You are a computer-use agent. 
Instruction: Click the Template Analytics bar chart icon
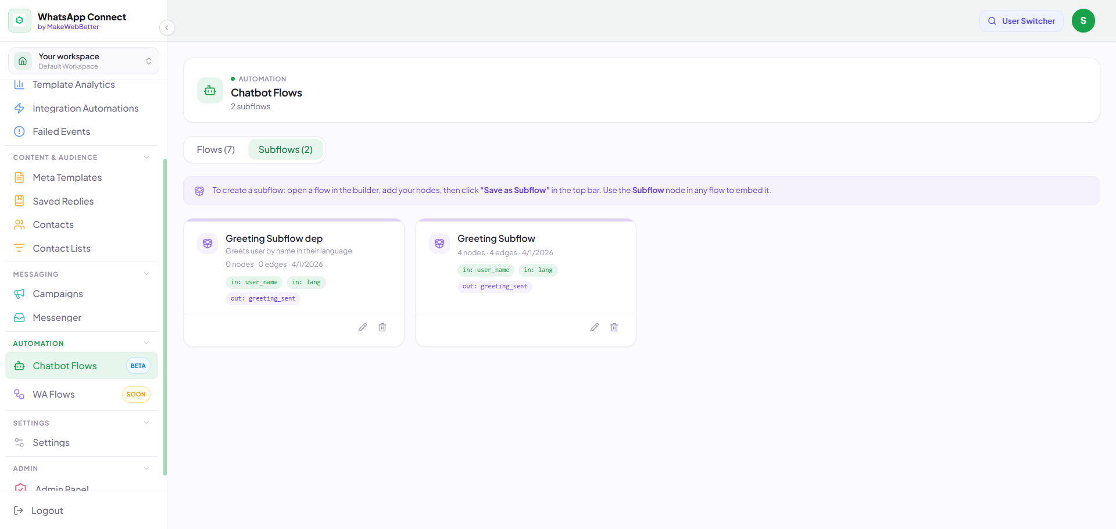point(19,85)
